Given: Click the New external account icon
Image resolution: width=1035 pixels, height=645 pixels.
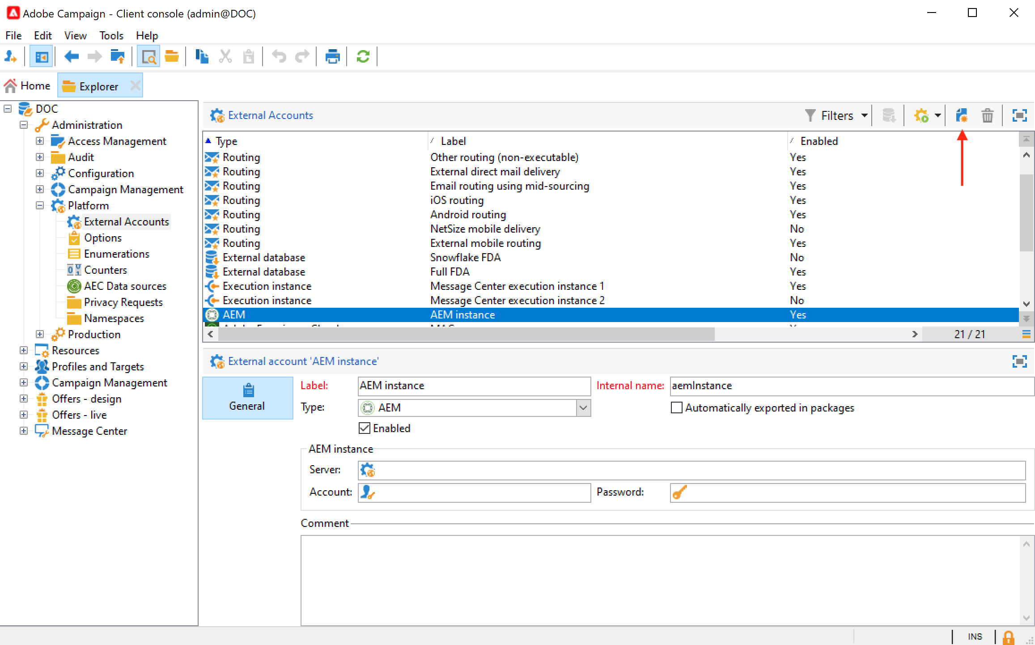Looking at the screenshot, I should 962,116.
